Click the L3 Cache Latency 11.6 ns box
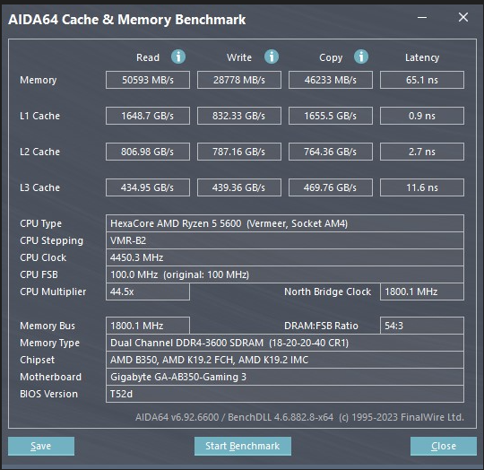 click(x=422, y=187)
